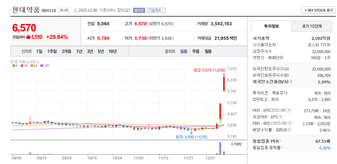
Task: Click the MY STOCK 추가 button
Action: pyautogui.click(x=319, y=10)
